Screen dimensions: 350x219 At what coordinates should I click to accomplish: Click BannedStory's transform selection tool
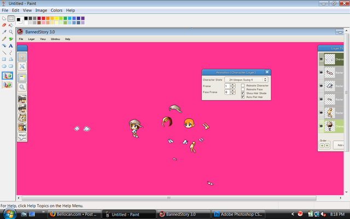[22, 66]
